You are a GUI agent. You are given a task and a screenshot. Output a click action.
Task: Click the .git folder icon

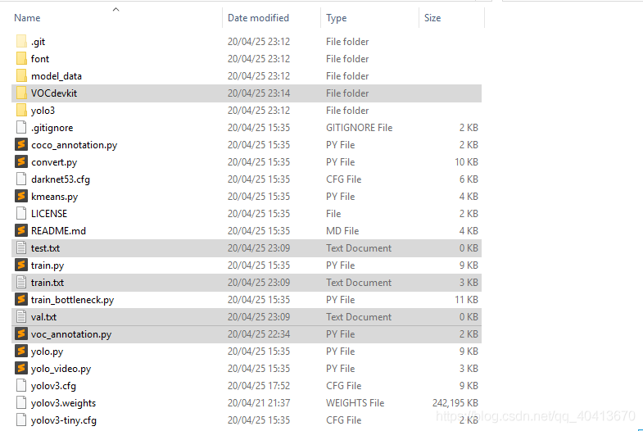click(x=21, y=42)
